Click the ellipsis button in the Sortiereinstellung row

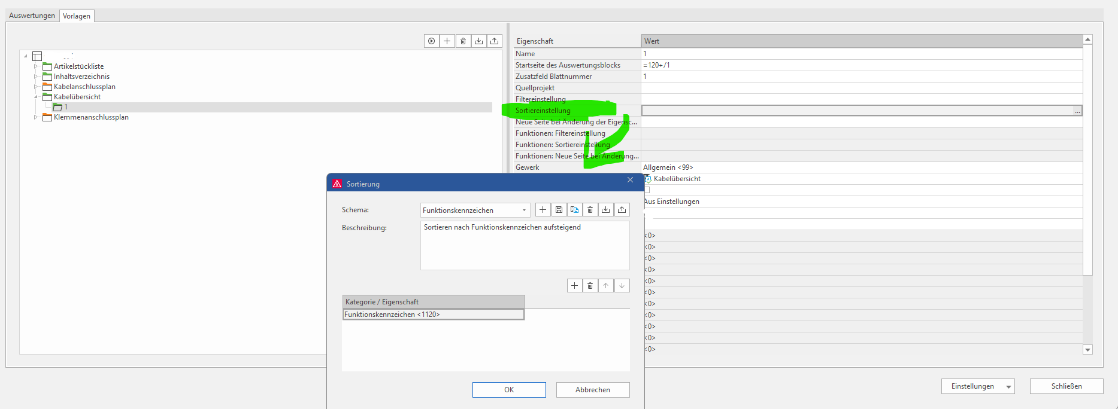(1077, 111)
